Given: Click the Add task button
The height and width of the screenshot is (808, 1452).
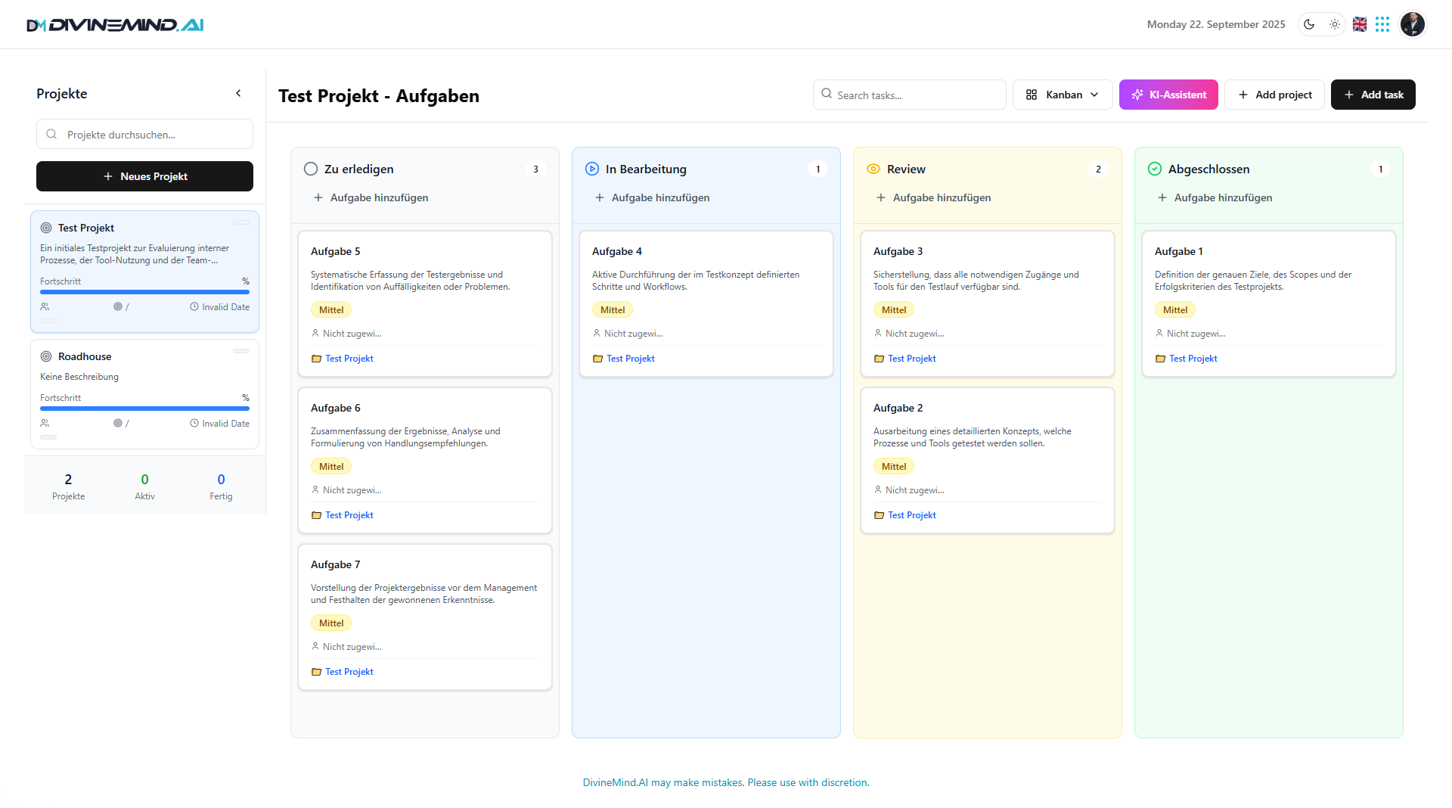Looking at the screenshot, I should click(x=1373, y=95).
